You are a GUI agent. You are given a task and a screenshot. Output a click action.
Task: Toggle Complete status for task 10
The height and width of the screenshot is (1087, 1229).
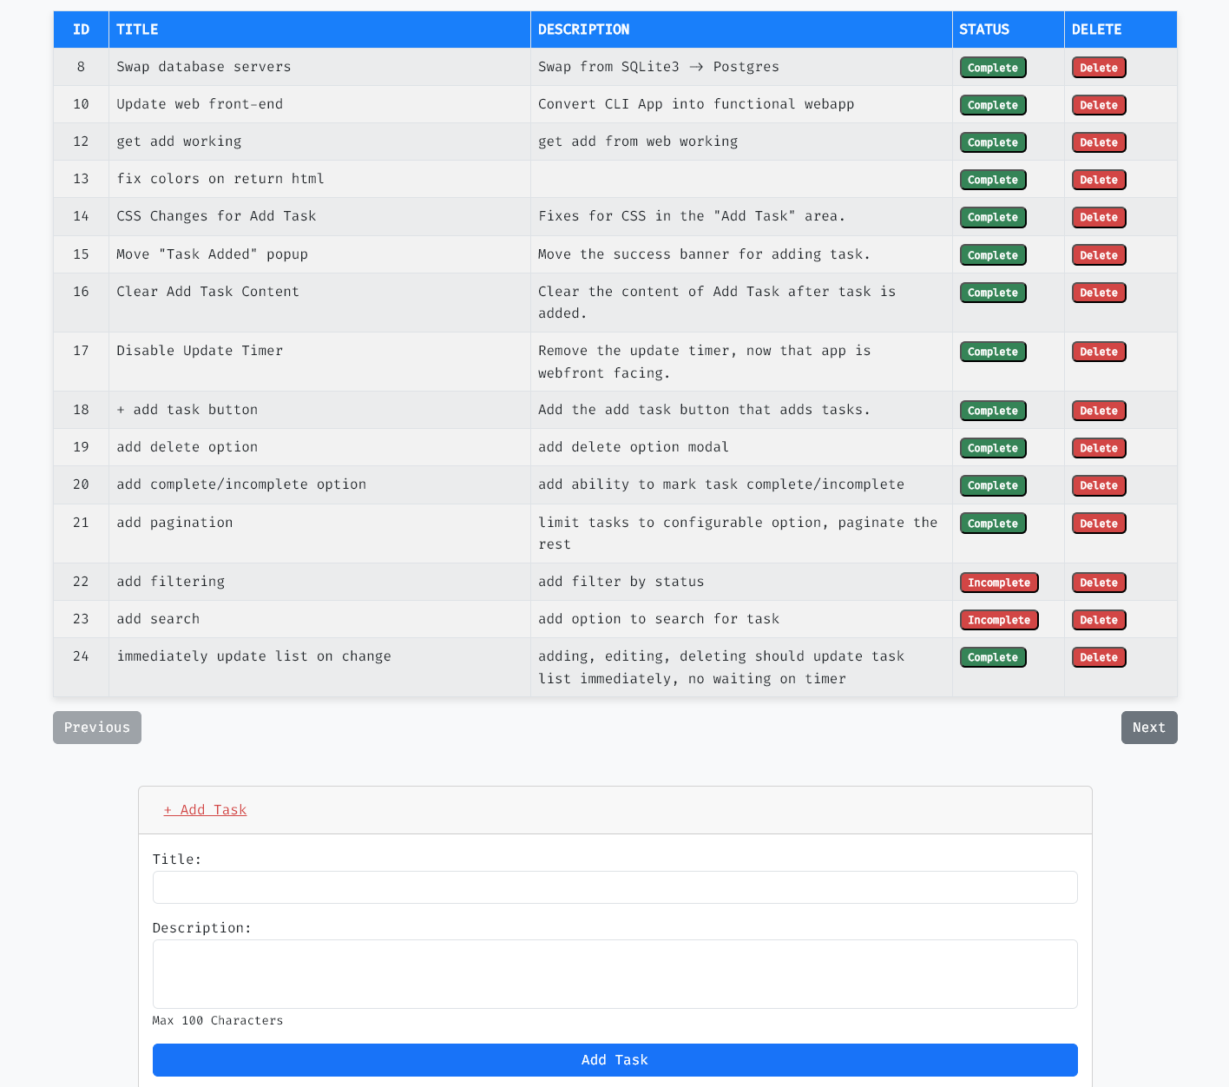[993, 105]
